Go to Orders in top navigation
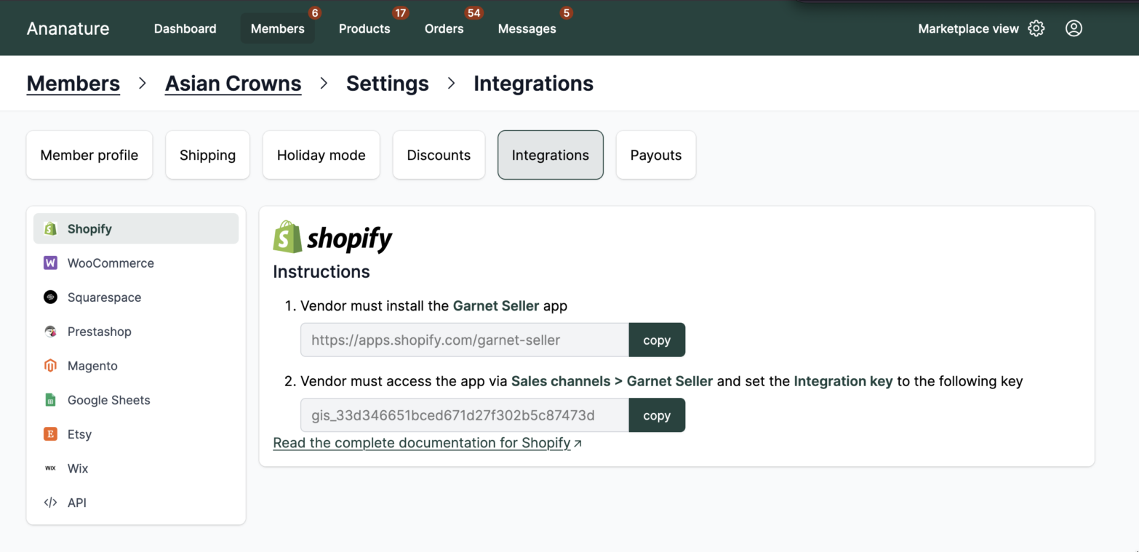This screenshot has height=552, width=1139. (x=444, y=29)
